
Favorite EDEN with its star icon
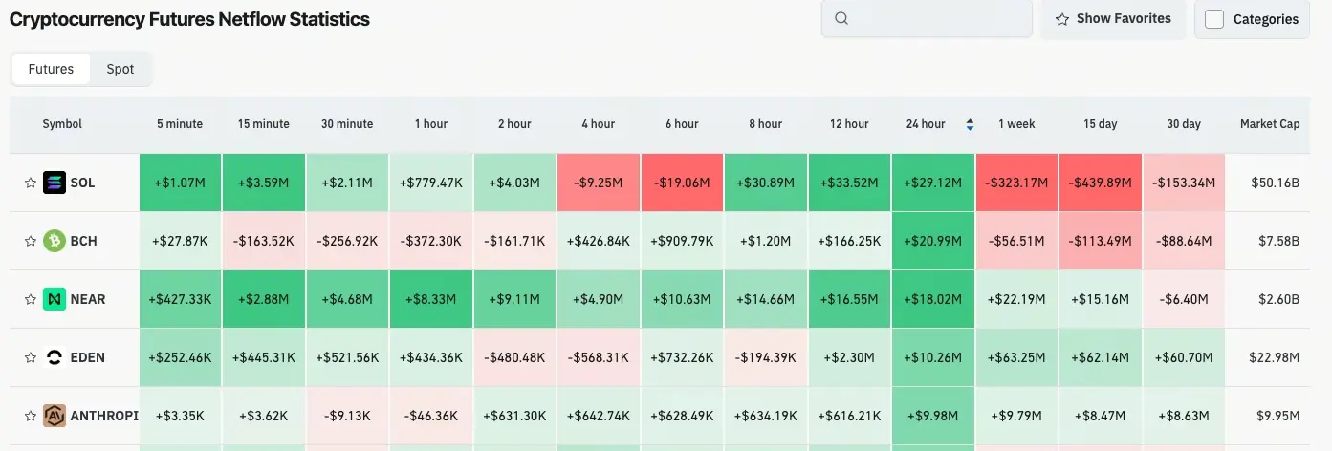click(x=31, y=357)
